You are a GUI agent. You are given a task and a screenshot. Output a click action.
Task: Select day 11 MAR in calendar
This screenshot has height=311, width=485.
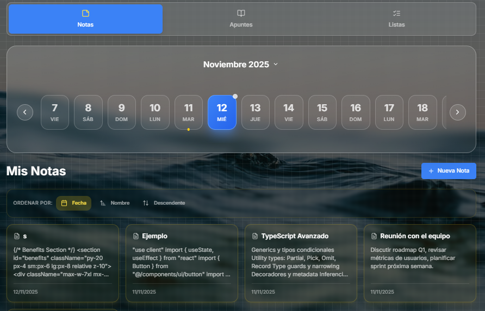[188, 112]
